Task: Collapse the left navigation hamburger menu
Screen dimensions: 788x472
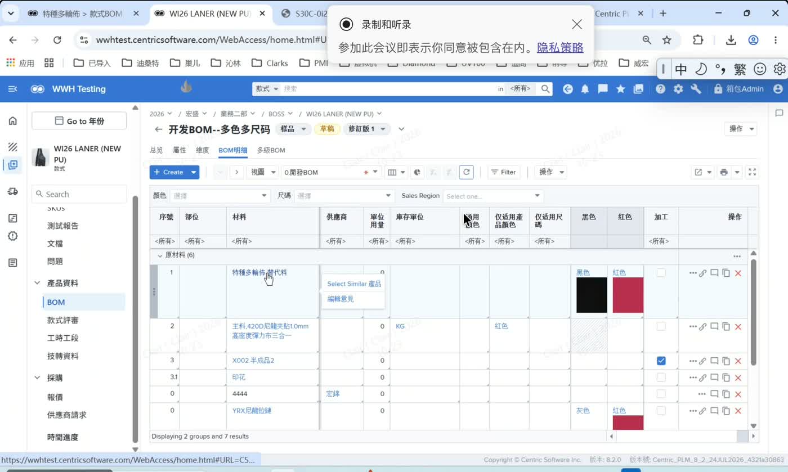Action: tap(13, 89)
